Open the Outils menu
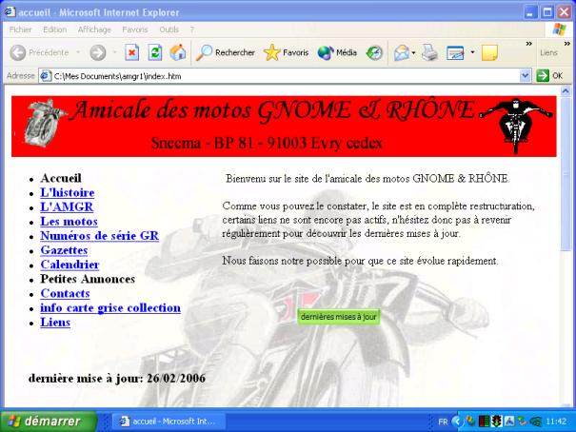 [169, 29]
